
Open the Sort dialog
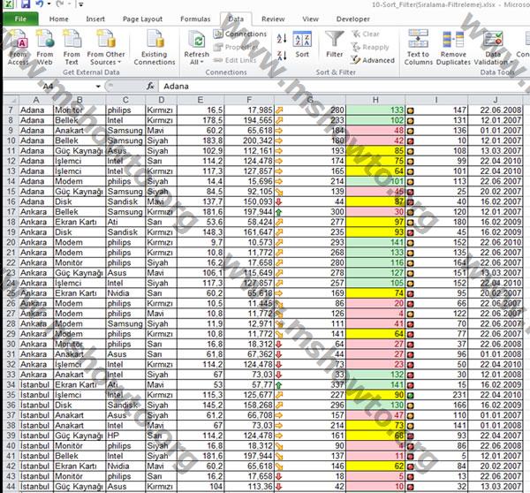click(302, 45)
